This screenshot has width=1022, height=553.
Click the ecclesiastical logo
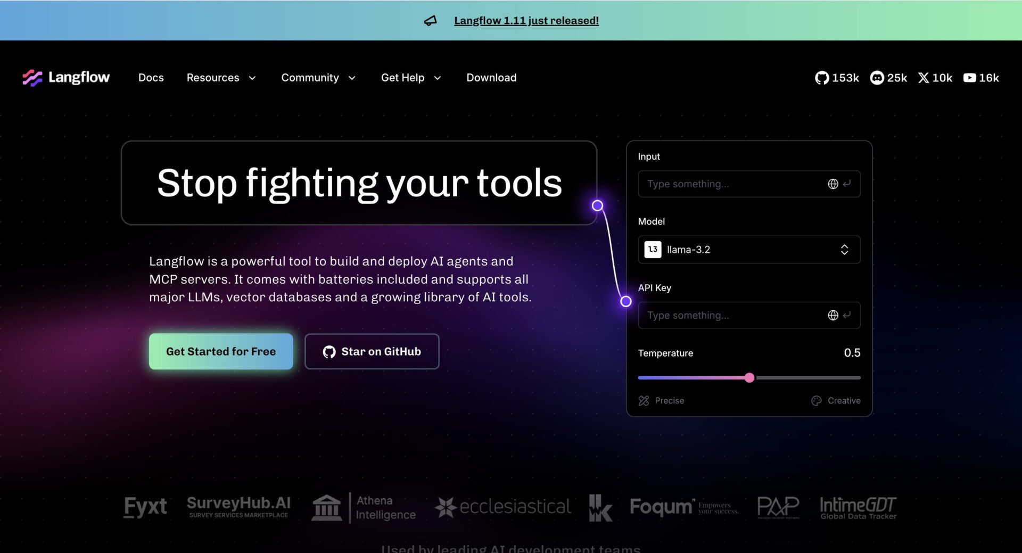coord(503,507)
